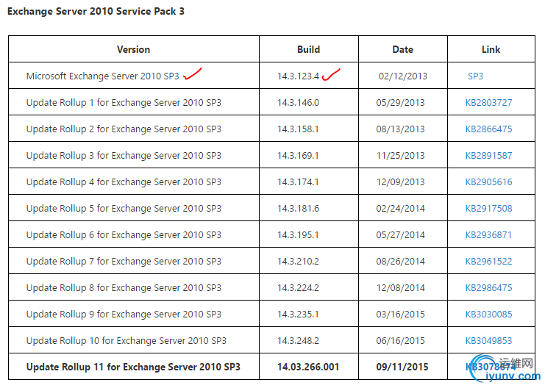
Task: Click build number 14.3.248.2
Action: pos(298,340)
